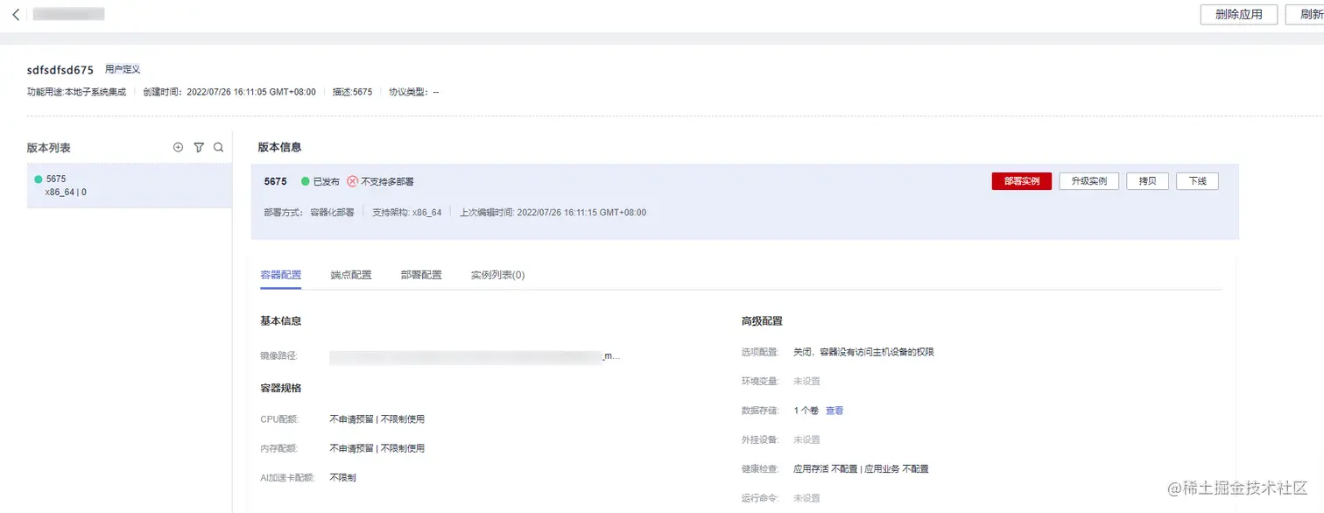Click the 下线 button

[x=1197, y=181]
